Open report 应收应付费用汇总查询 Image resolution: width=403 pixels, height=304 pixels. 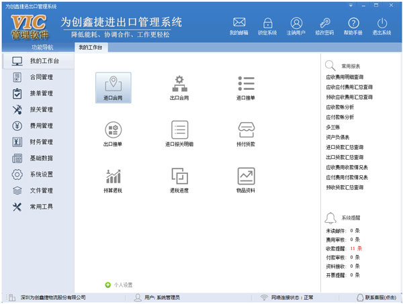tap(349, 87)
